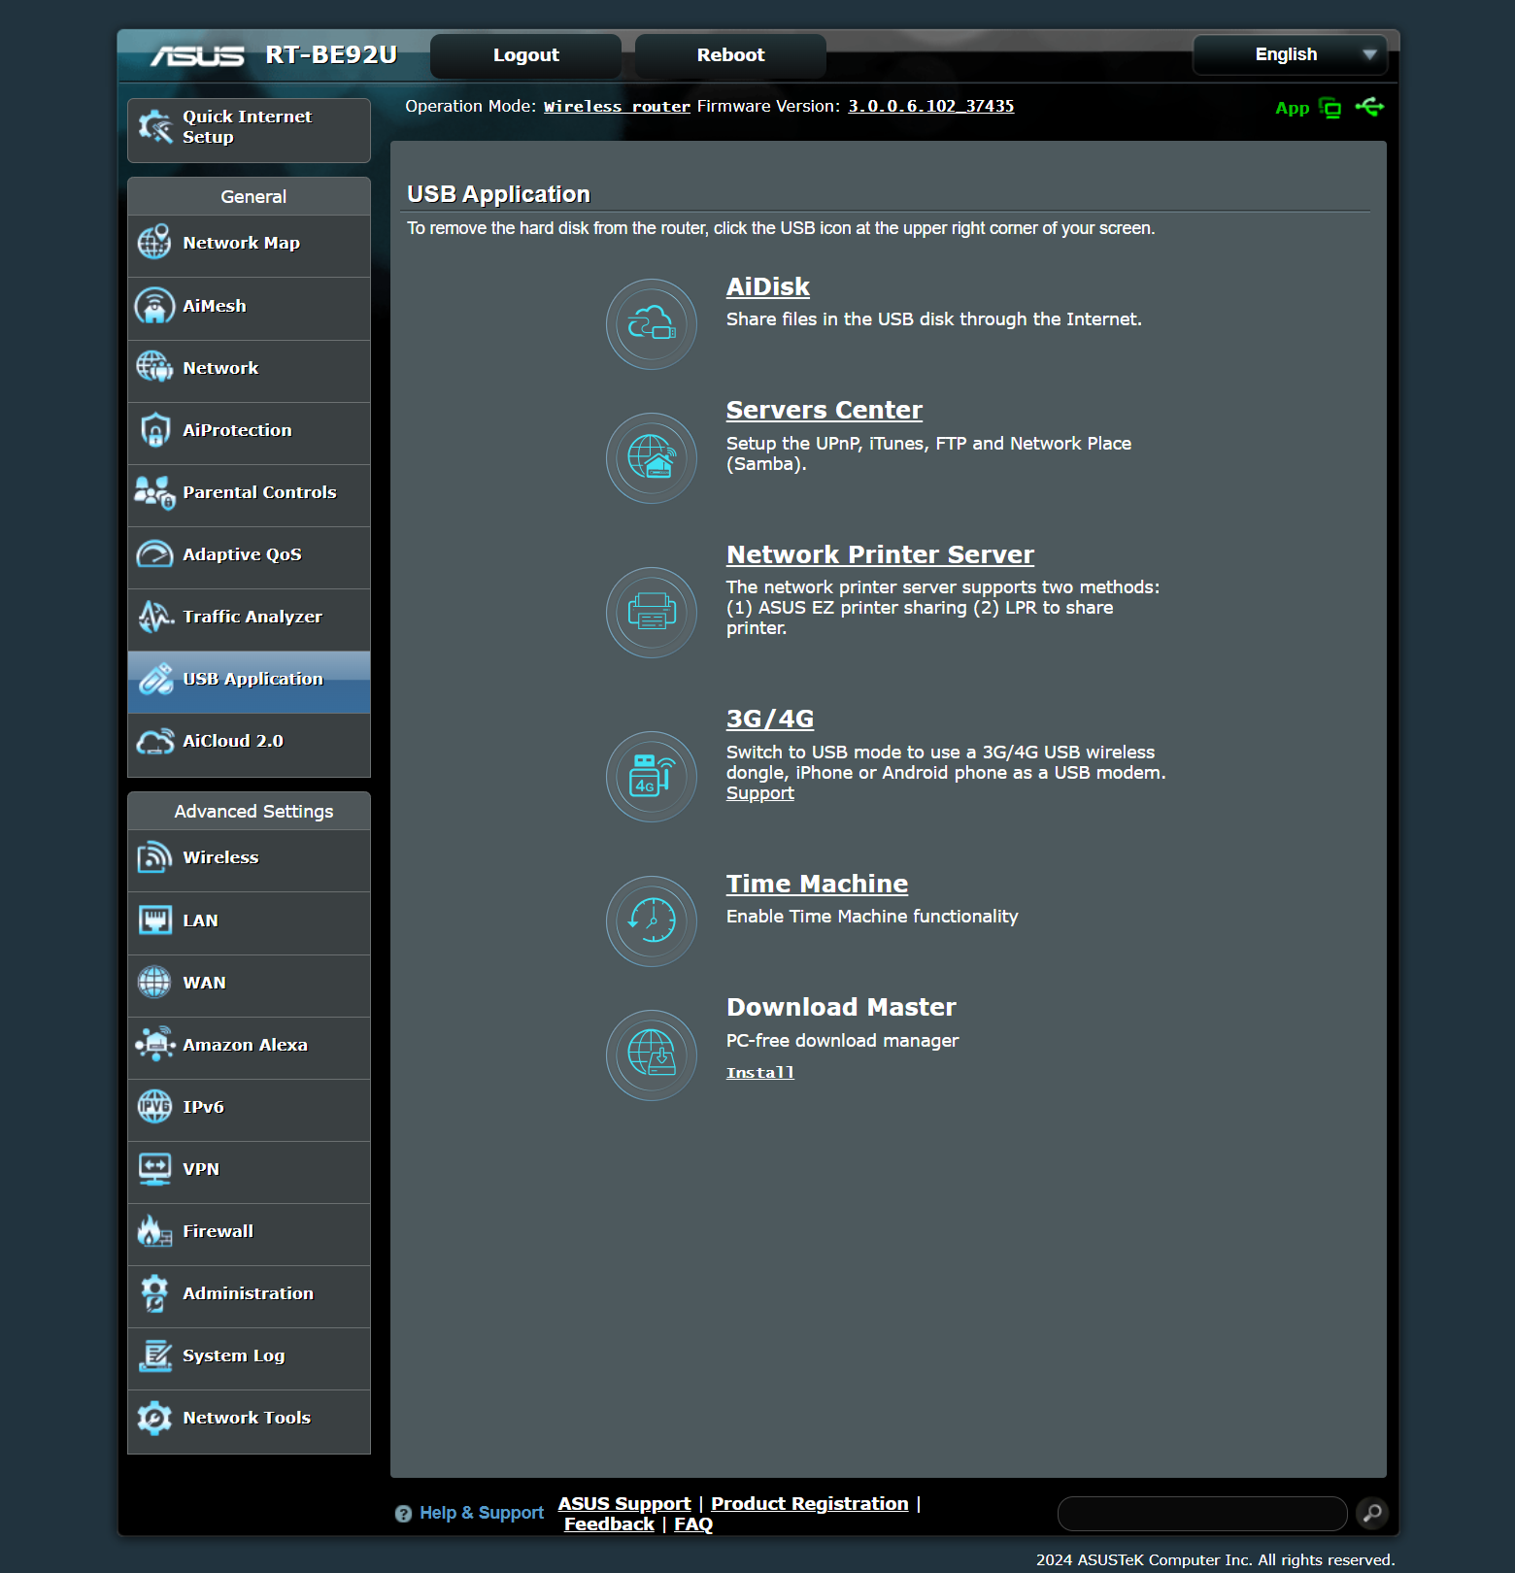Open the Servers Center heading link
The width and height of the screenshot is (1515, 1573).
point(824,411)
